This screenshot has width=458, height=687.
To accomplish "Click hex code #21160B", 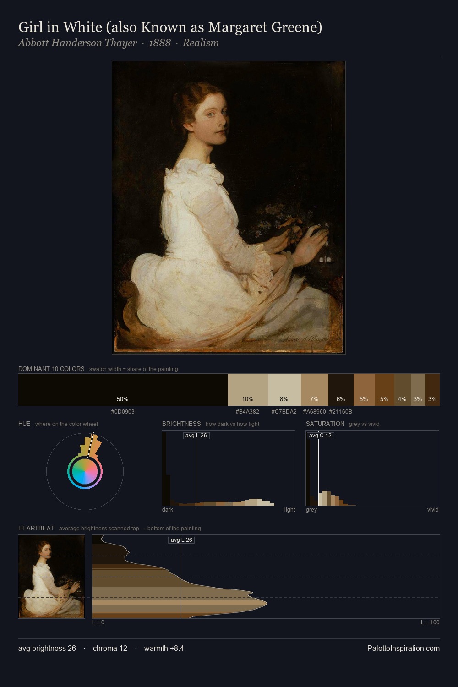I will (x=341, y=412).
